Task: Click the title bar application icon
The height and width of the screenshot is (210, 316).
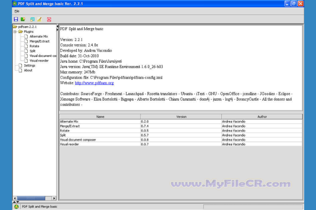Action: (15, 3)
